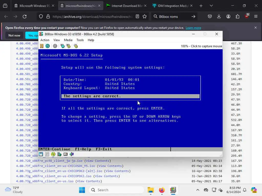Open Firefox tracking protection shield icon
Image resolution: width=262 pixels, height=196 pixels.
coord(41,17)
